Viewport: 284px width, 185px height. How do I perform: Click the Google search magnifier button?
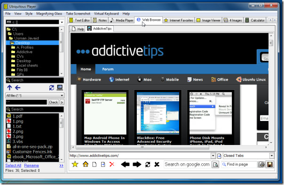[x=215, y=164]
